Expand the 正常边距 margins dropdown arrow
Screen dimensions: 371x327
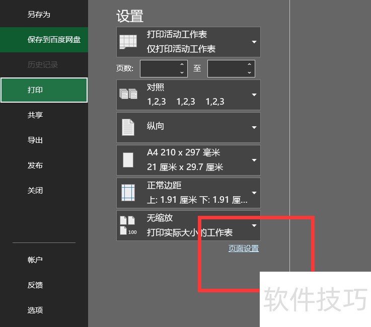(254, 193)
